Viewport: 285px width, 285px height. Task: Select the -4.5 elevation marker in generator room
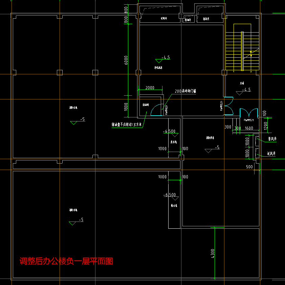[x=166, y=58]
